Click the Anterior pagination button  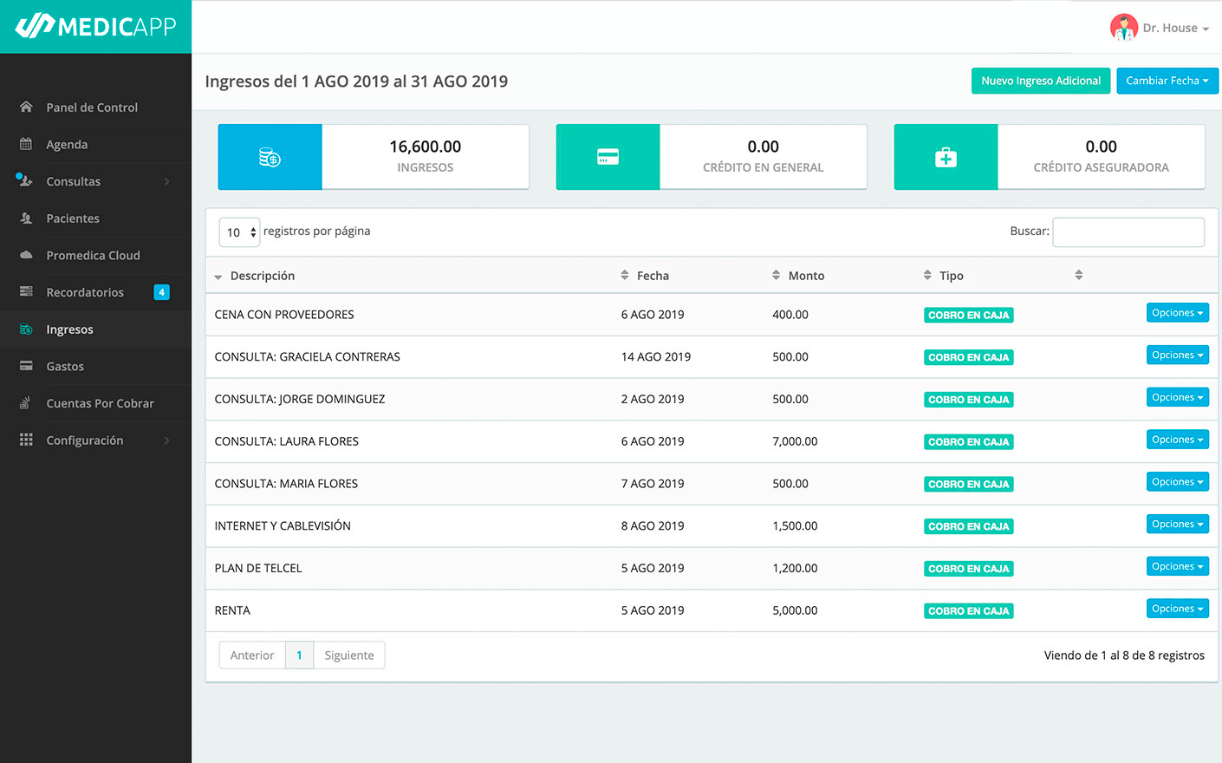[252, 655]
